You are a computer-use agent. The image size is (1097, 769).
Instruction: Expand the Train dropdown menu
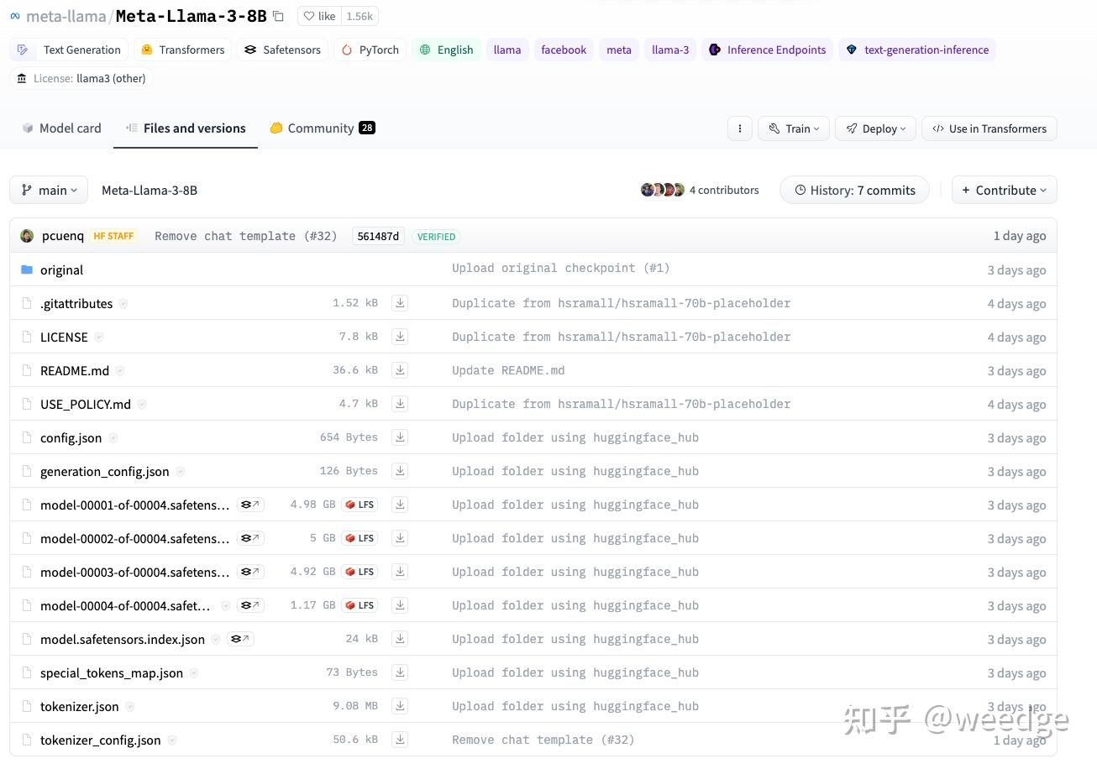[793, 128]
